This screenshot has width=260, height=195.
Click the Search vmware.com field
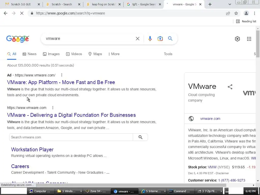[x=71, y=137]
